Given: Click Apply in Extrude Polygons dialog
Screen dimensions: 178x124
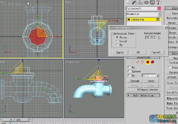Looking at the screenshot, I should click(x=120, y=52).
